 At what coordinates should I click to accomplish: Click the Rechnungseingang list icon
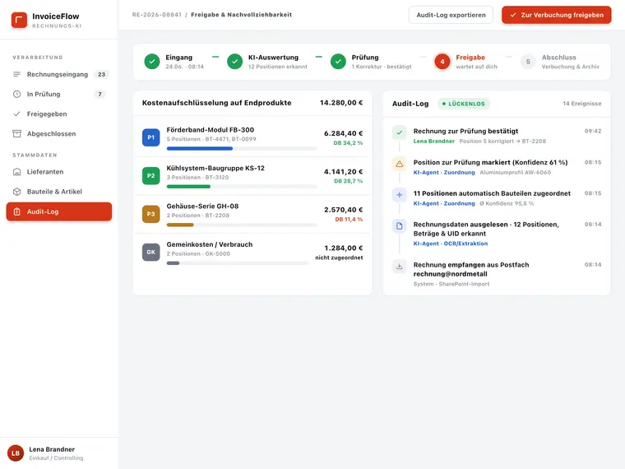(x=16, y=74)
